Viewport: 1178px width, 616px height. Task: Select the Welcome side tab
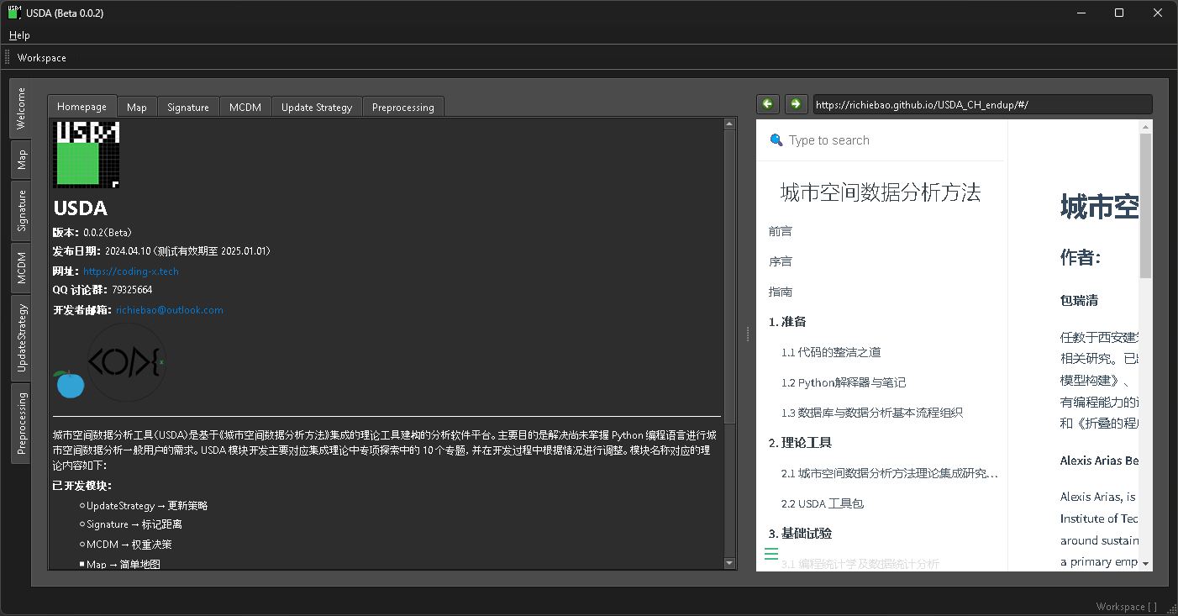[21, 108]
